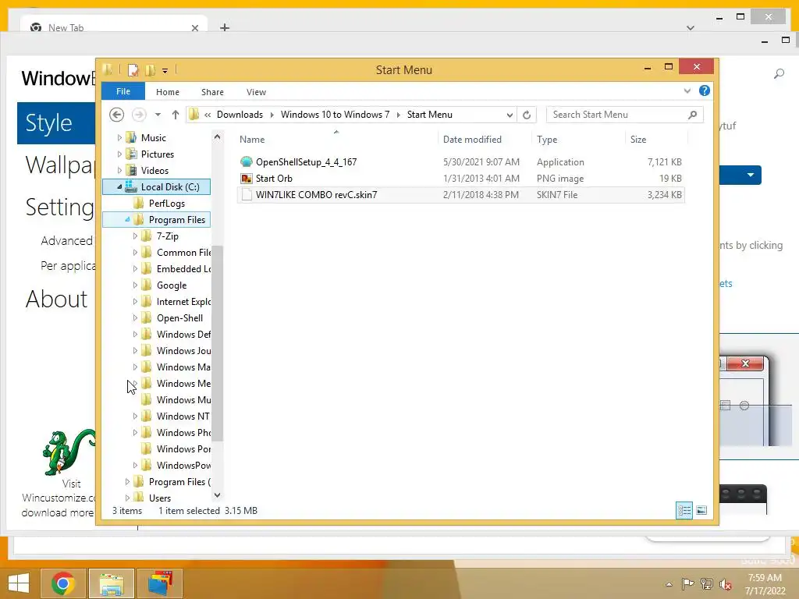Click the OpenShellSetup_4_4_167 application icon
799x599 pixels.
246,162
